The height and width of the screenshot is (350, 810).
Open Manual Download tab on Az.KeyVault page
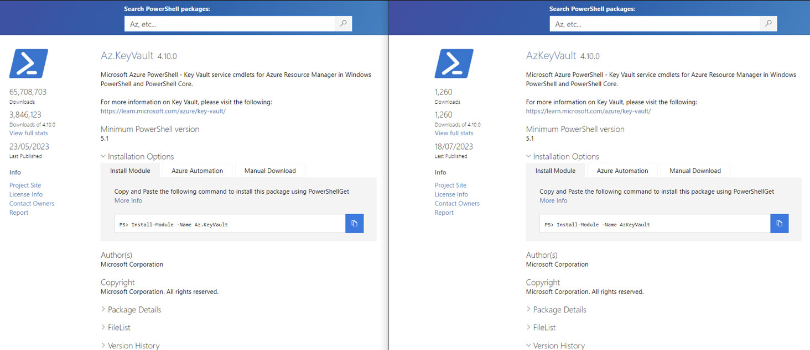pos(270,171)
